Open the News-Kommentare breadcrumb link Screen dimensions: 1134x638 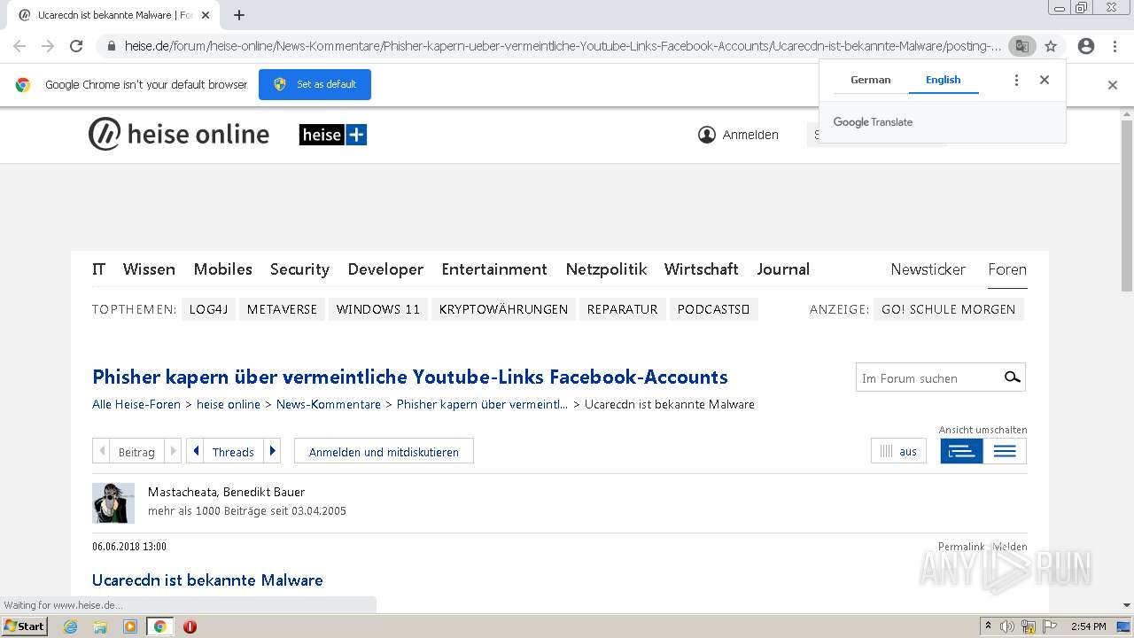click(329, 404)
